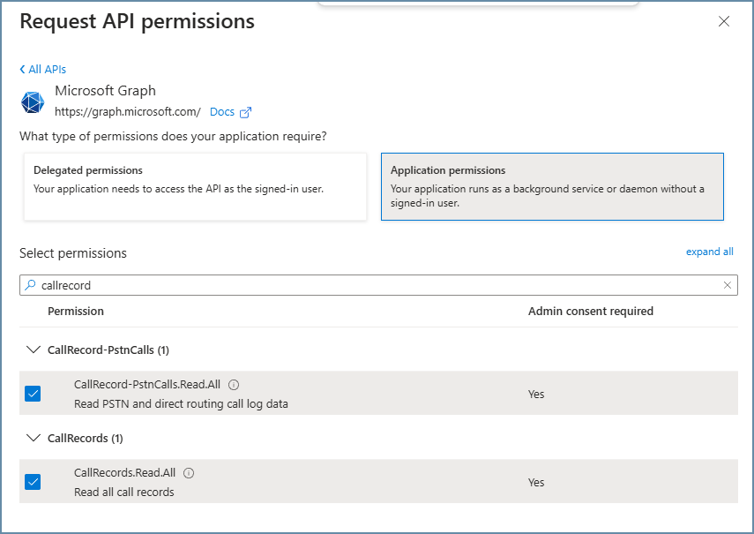Click expand all permissions link

709,252
